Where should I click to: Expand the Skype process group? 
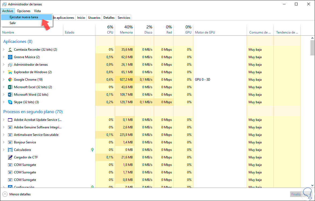[x=4, y=102]
